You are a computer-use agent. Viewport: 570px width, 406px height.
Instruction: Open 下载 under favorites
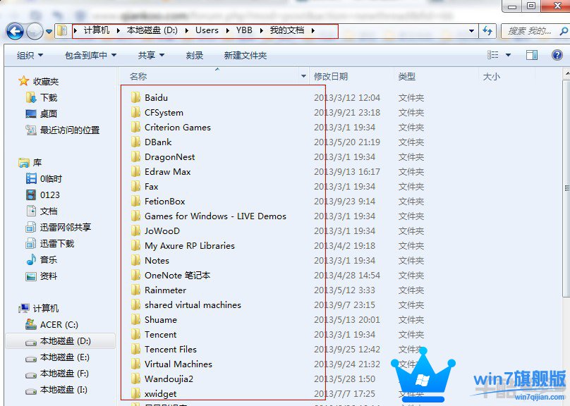42,98
